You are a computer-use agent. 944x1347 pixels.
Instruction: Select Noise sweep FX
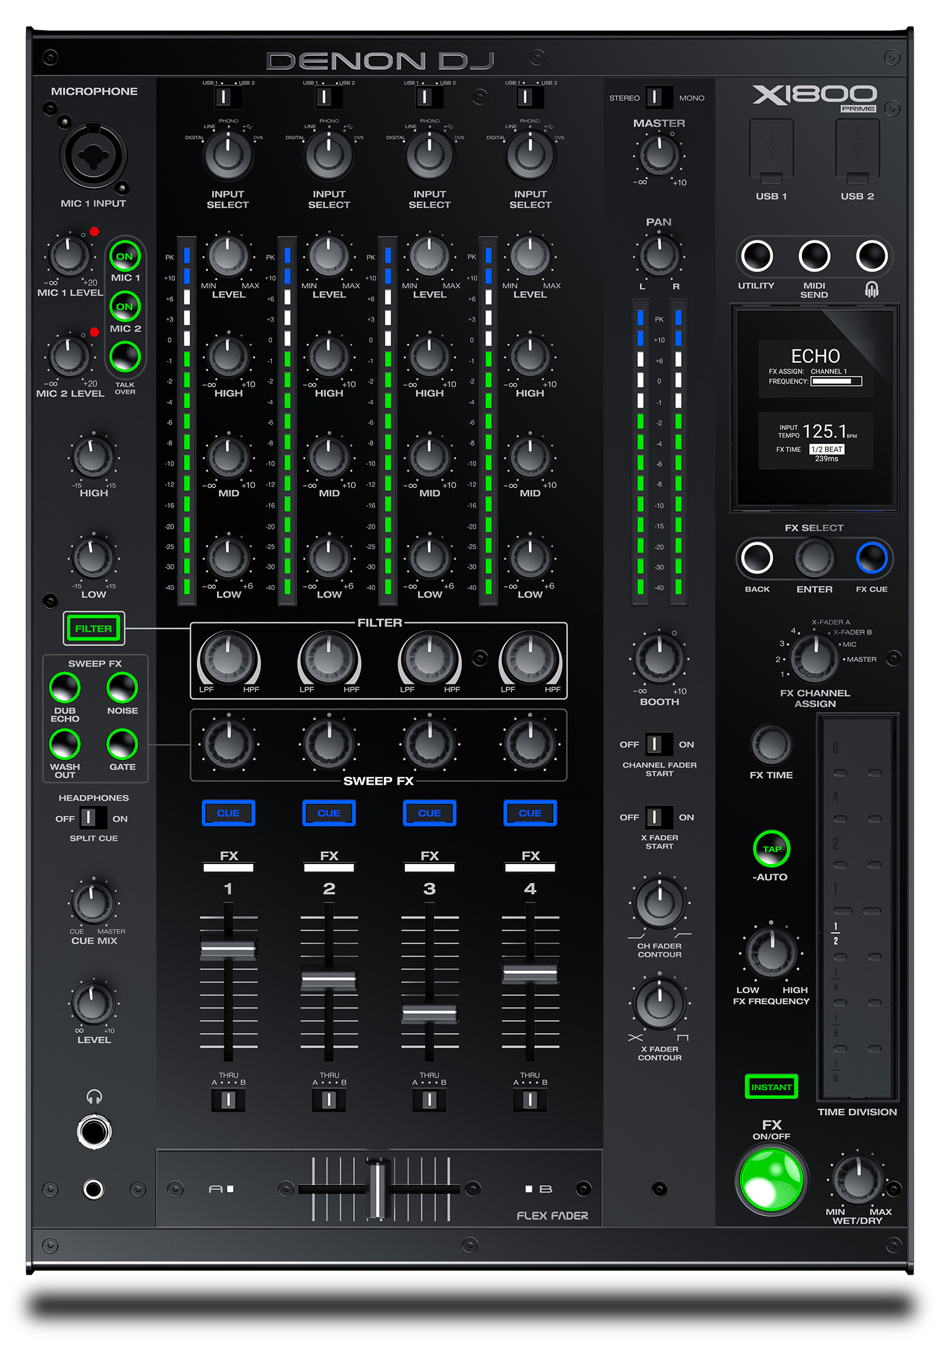pyautogui.click(x=122, y=687)
